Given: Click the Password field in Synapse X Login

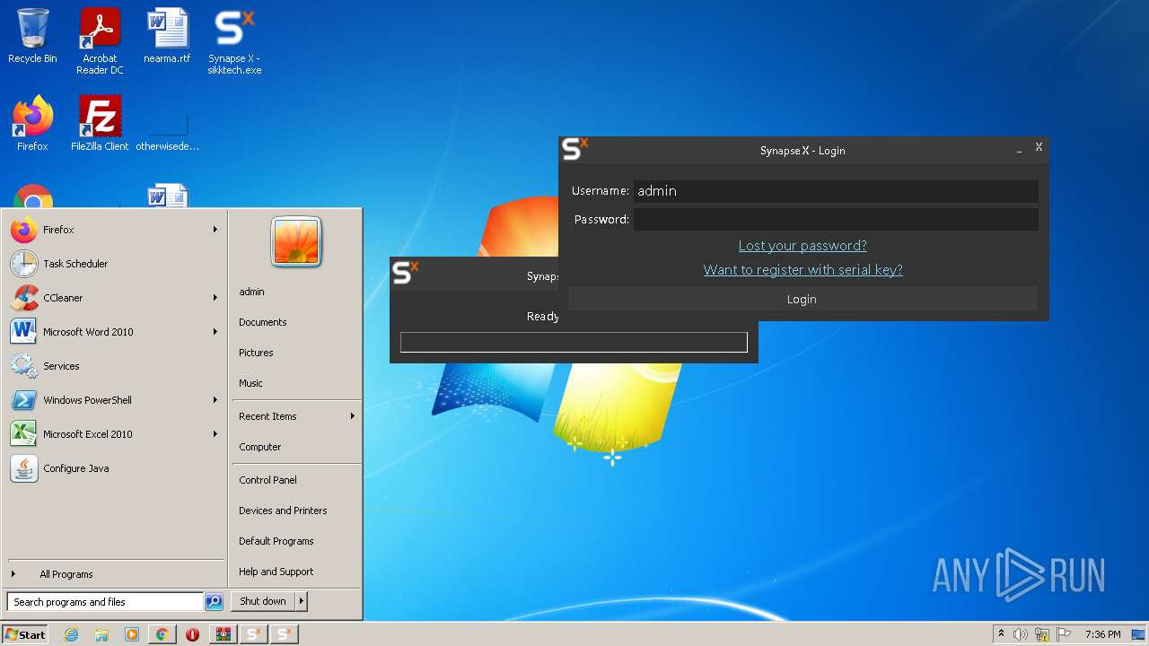Looking at the screenshot, I should [x=836, y=219].
